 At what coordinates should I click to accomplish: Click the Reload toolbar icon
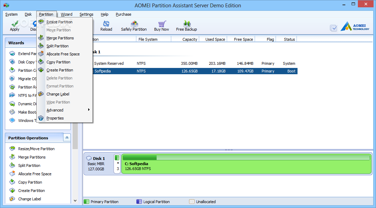click(x=106, y=24)
